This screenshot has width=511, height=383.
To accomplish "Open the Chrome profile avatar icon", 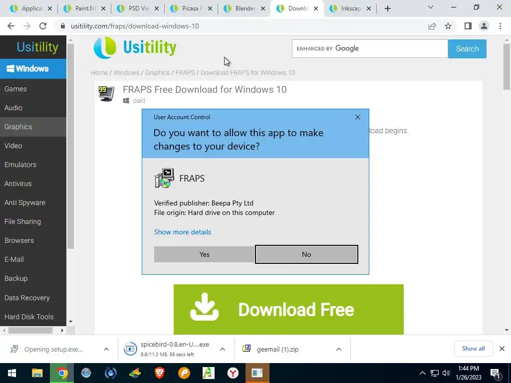I will [484, 26].
